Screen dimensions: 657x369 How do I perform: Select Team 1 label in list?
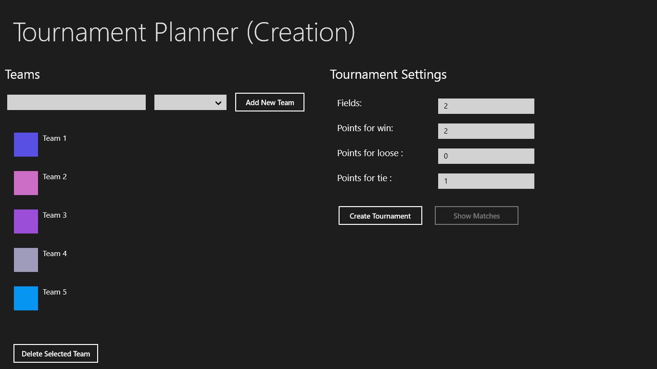[x=55, y=138]
